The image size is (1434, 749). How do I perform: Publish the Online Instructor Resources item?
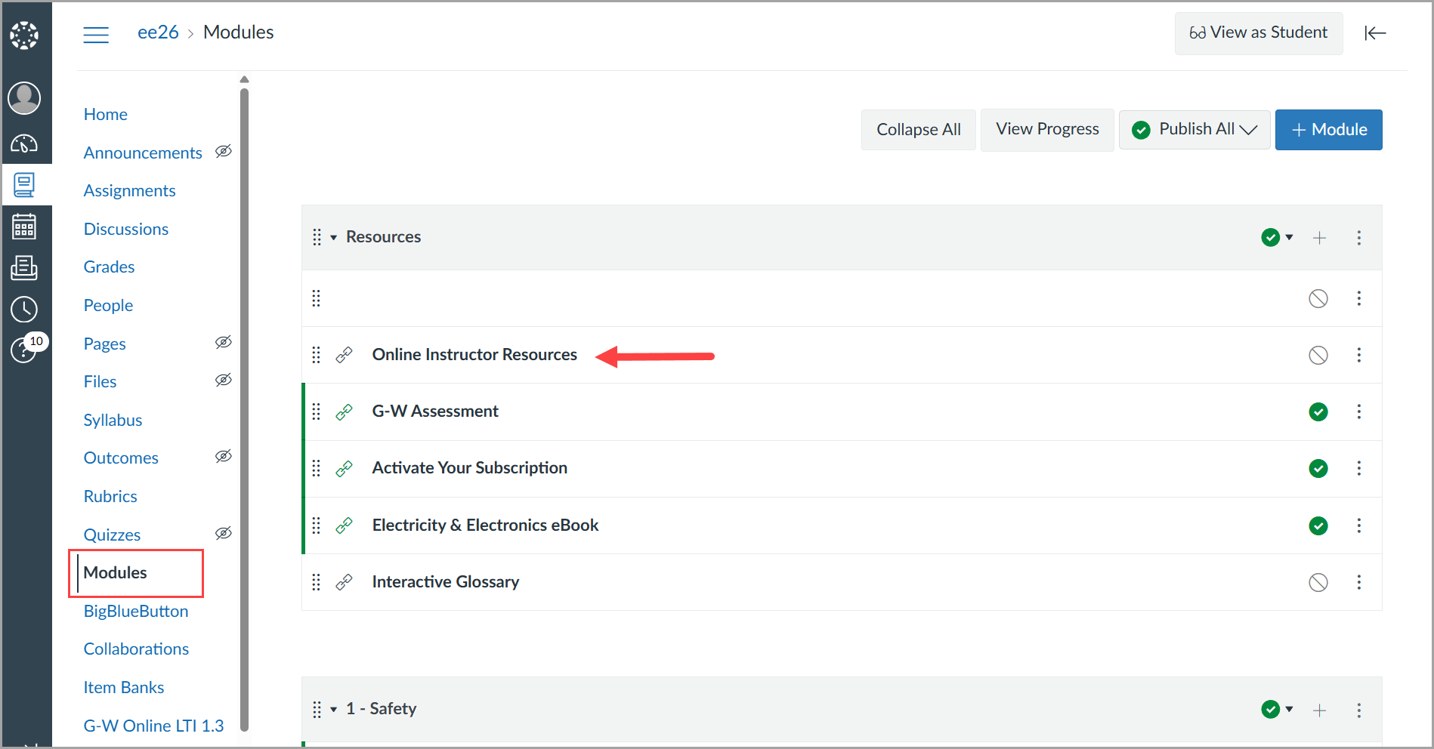tap(1318, 355)
